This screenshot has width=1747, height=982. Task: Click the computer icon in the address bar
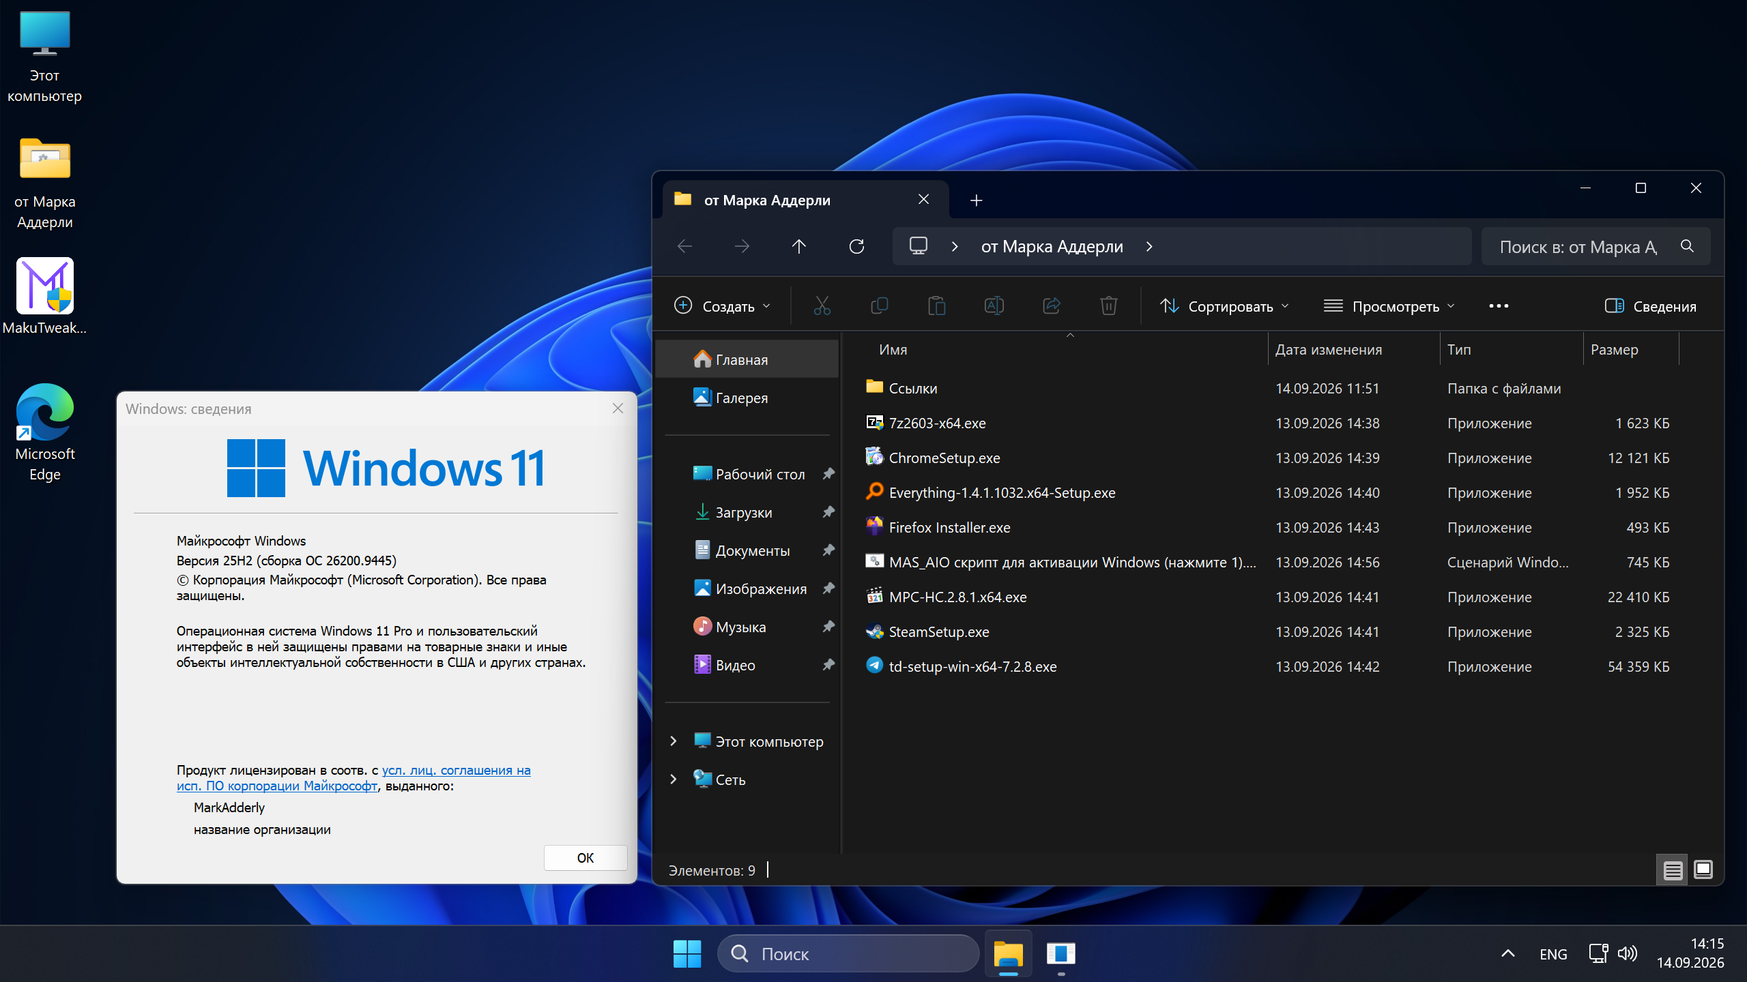(919, 246)
